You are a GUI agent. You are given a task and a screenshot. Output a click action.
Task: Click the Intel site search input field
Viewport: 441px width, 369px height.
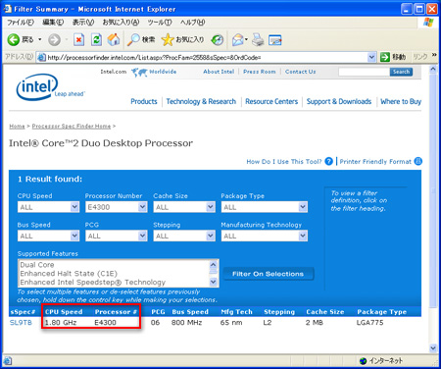tap(364, 72)
